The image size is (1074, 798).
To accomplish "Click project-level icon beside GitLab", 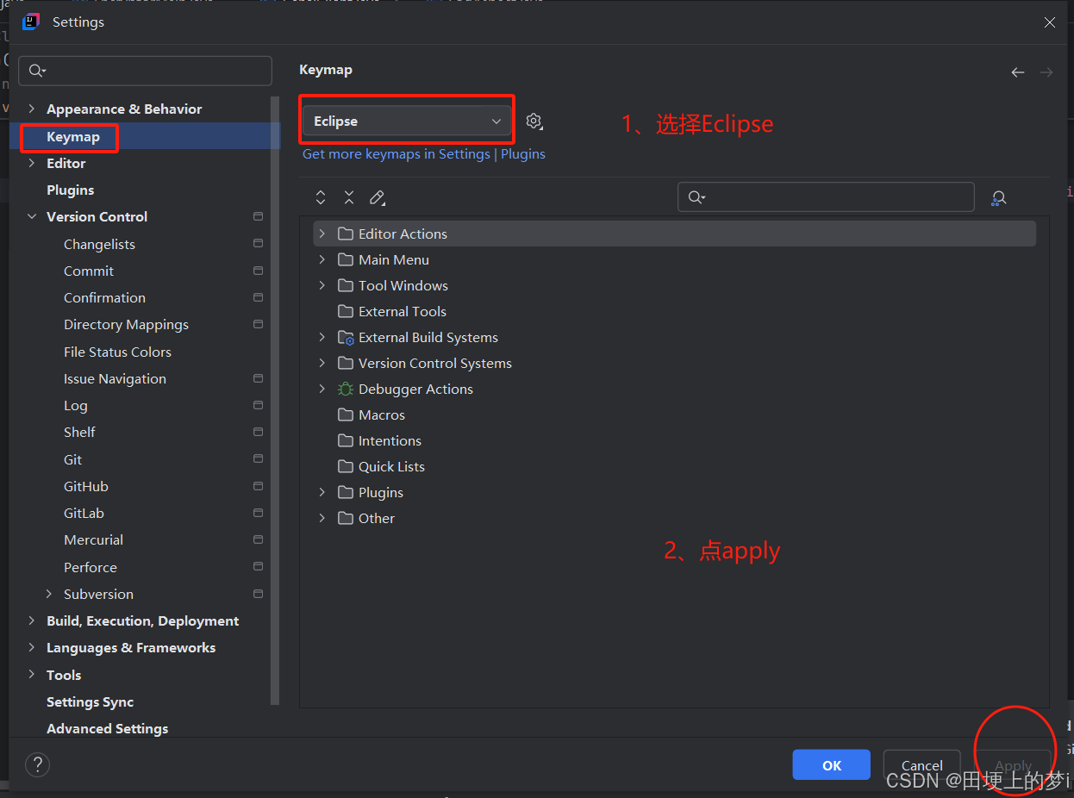I will [x=258, y=513].
